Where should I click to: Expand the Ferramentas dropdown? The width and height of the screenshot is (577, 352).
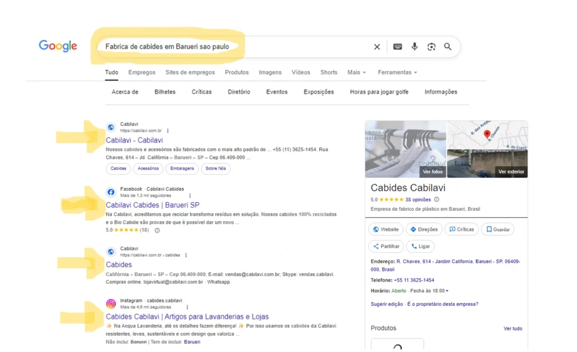pyautogui.click(x=397, y=72)
